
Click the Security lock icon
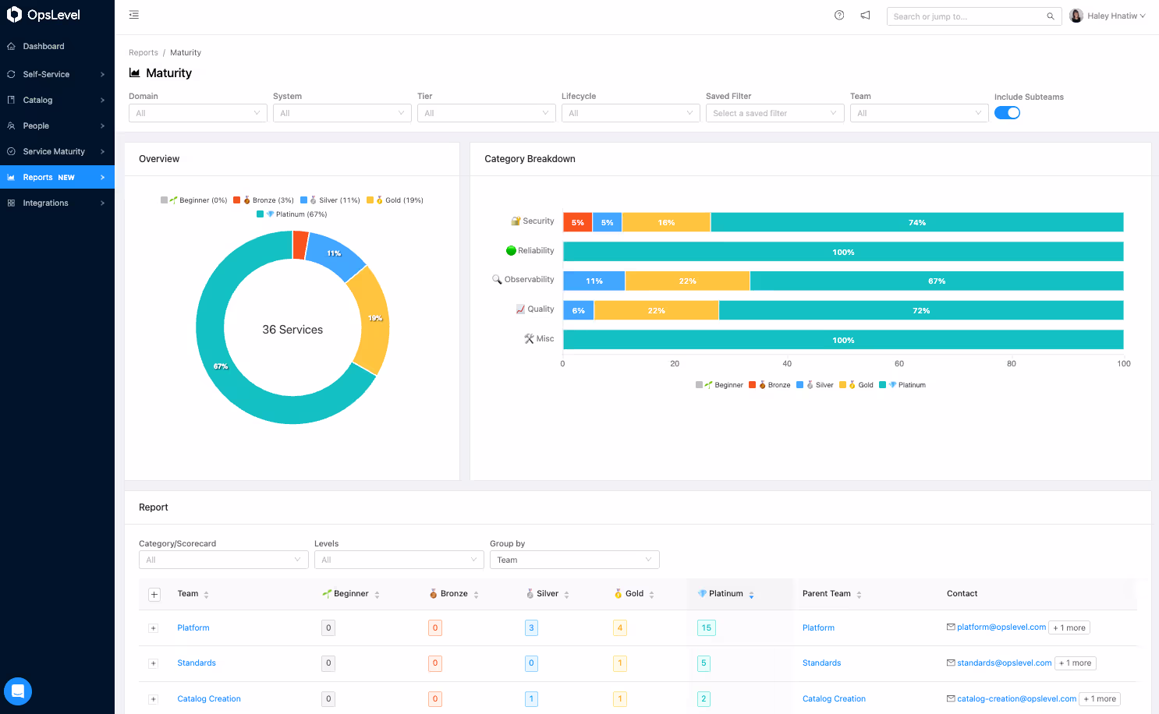[516, 221]
